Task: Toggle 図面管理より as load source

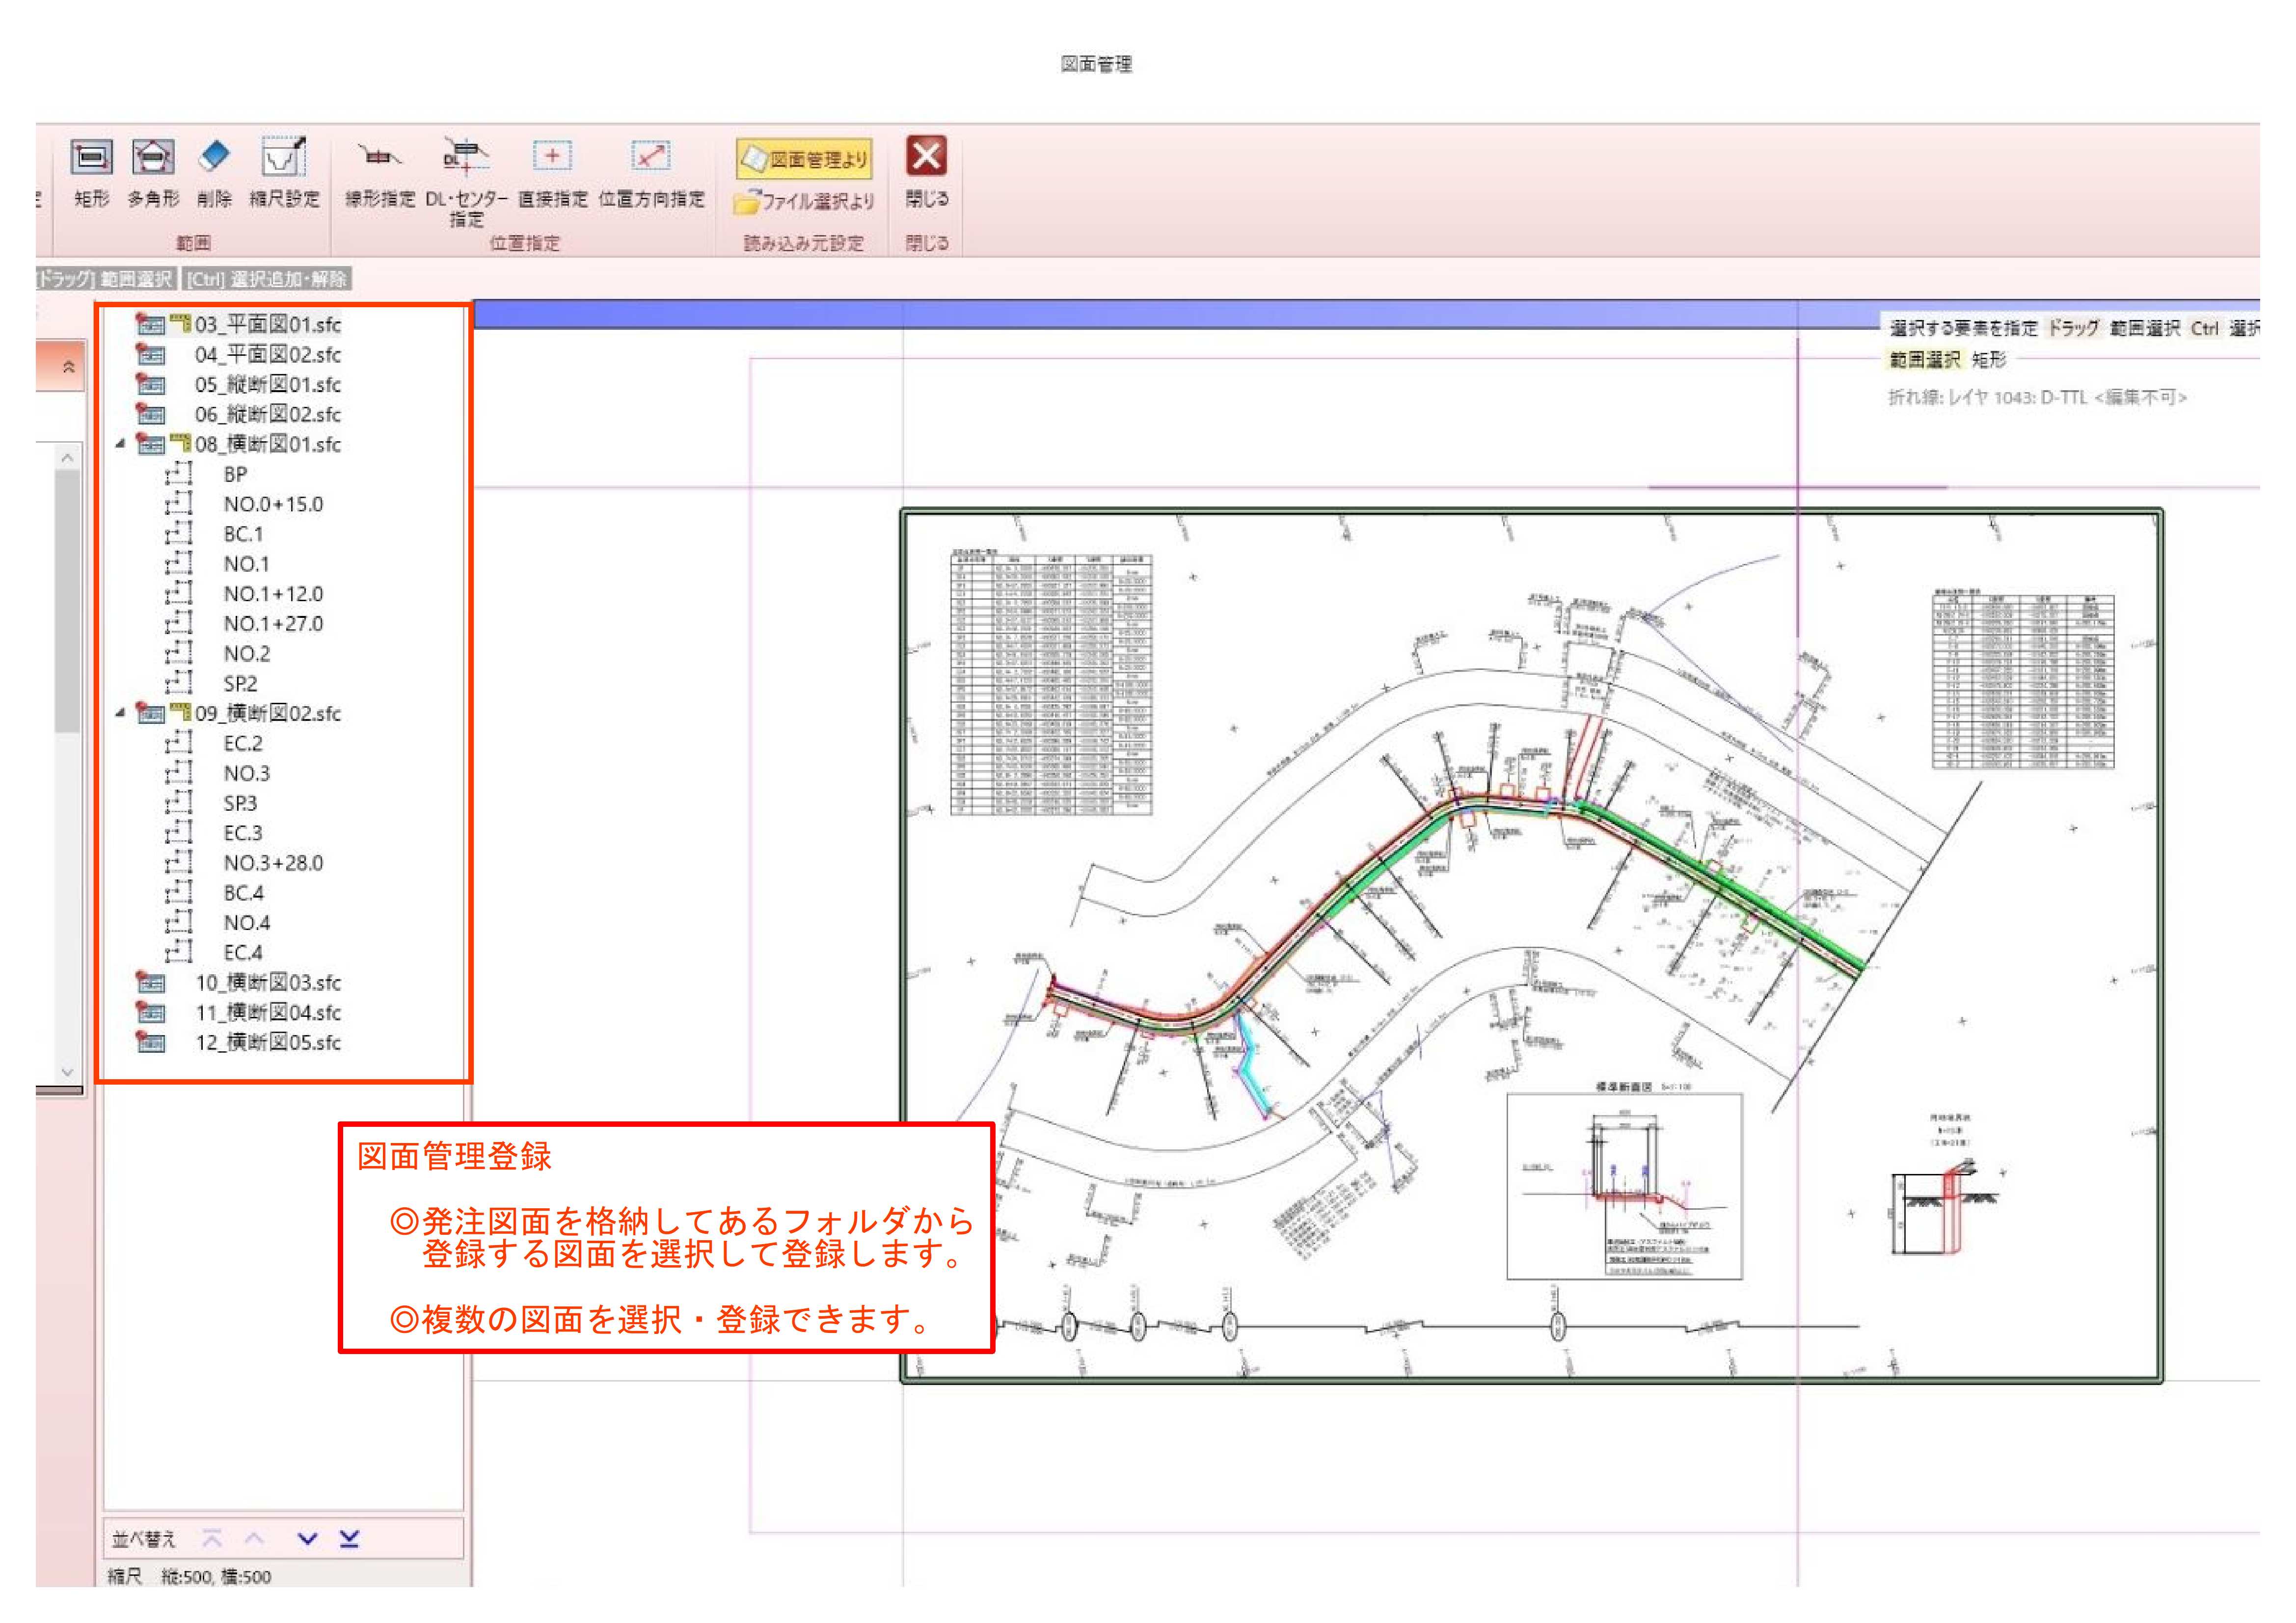Action: (x=805, y=159)
